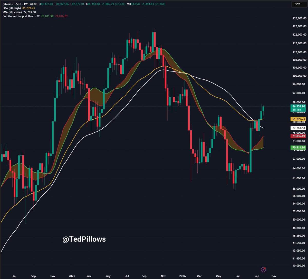
Task: Click the 58,000.00 price axis tick
Action: point(299,189)
